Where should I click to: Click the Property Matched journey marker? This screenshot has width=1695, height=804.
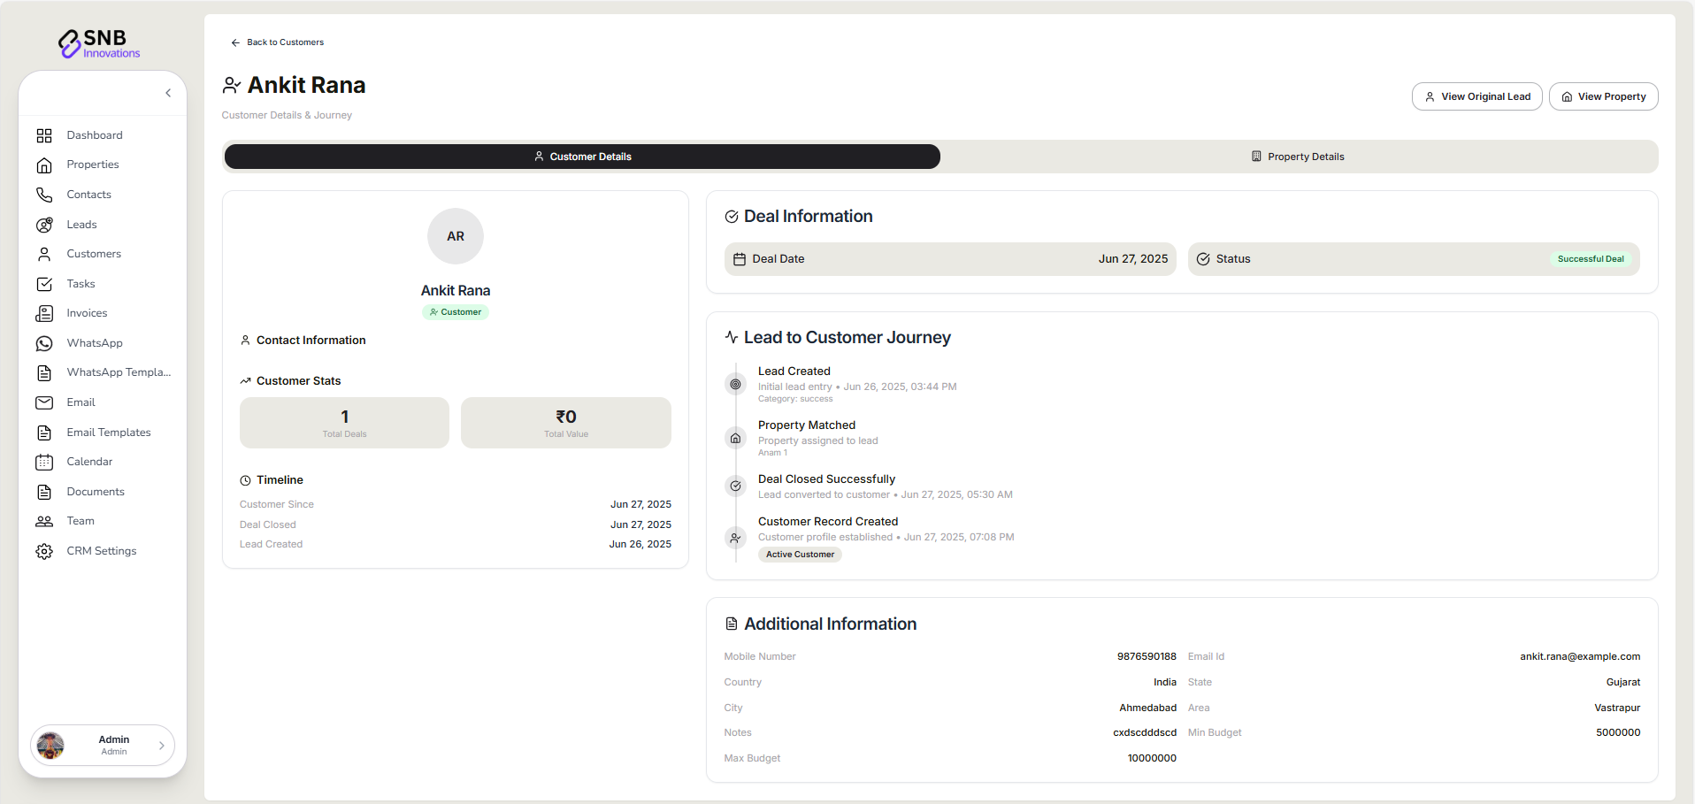[x=735, y=438]
